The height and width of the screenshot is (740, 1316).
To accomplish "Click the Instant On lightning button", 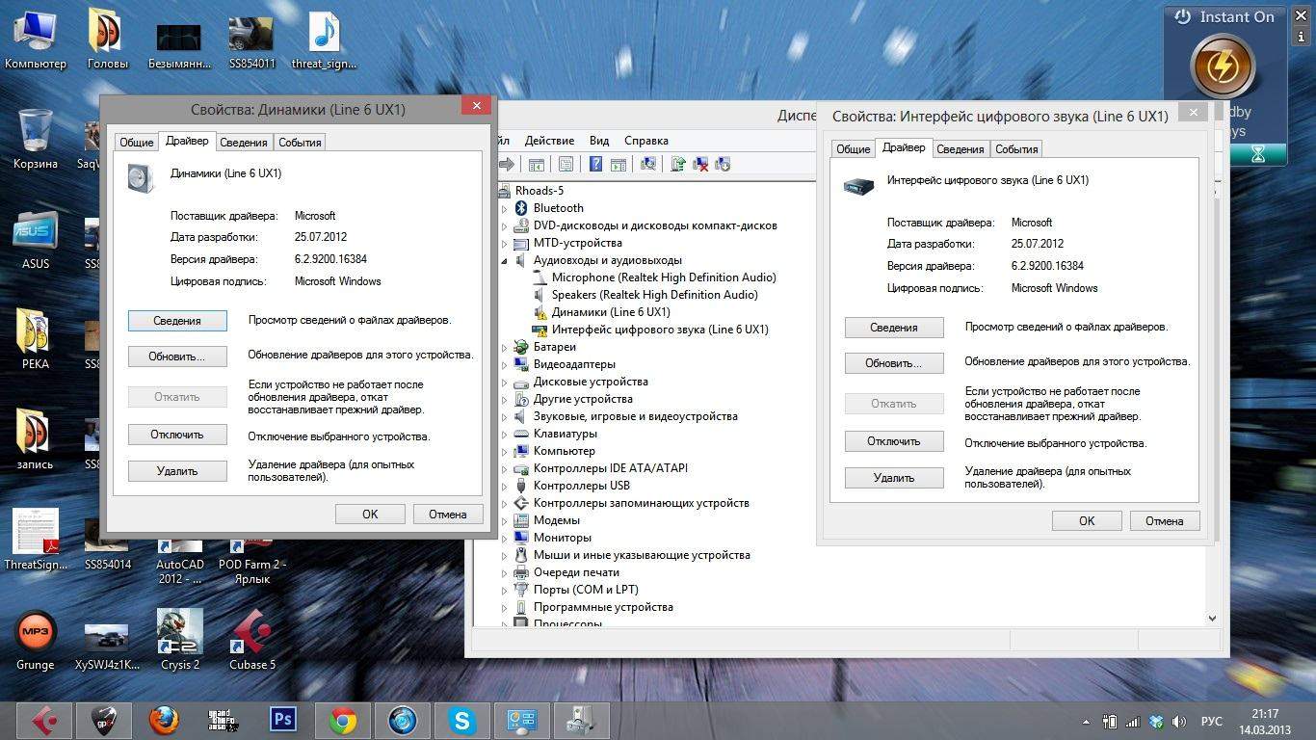I will (1223, 67).
